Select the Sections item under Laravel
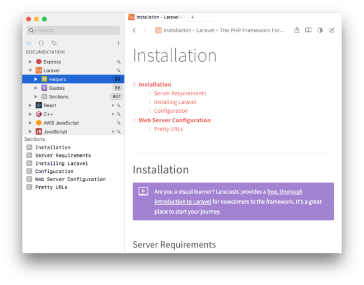The height and width of the screenshot is (285, 364). (x=58, y=96)
